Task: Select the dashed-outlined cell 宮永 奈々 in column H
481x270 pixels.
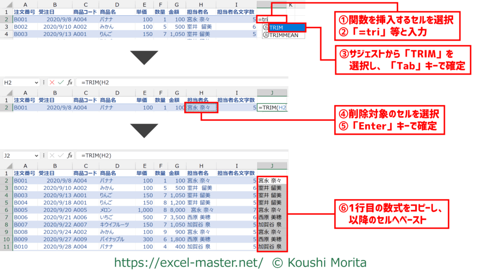Action: [201, 108]
